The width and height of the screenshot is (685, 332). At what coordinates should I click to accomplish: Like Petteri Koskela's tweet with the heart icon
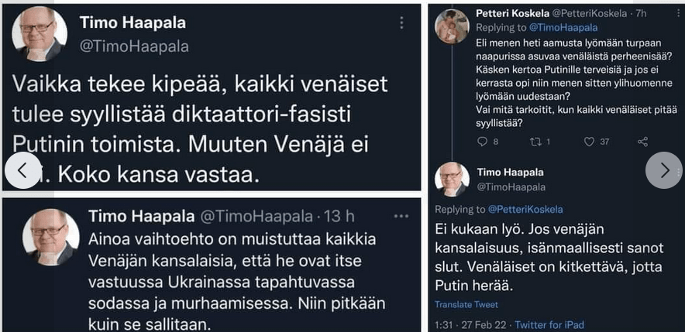tap(589, 142)
